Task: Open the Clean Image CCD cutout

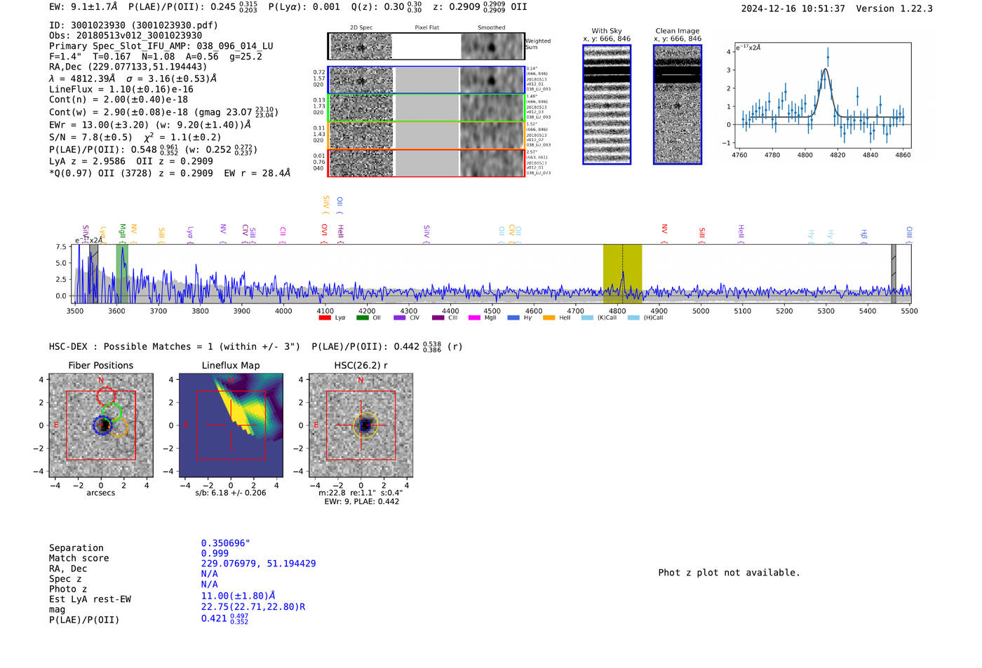Action: [x=678, y=104]
